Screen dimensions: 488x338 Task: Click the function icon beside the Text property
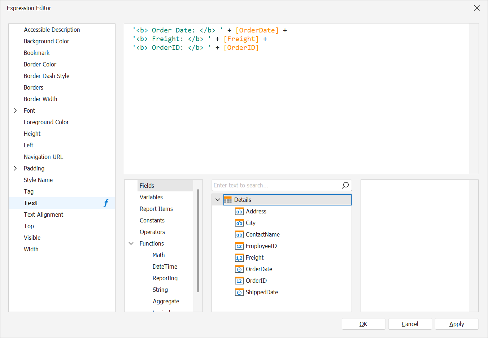pyautogui.click(x=106, y=203)
